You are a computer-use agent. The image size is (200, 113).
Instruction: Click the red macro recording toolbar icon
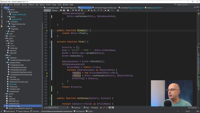[x=105, y=10]
